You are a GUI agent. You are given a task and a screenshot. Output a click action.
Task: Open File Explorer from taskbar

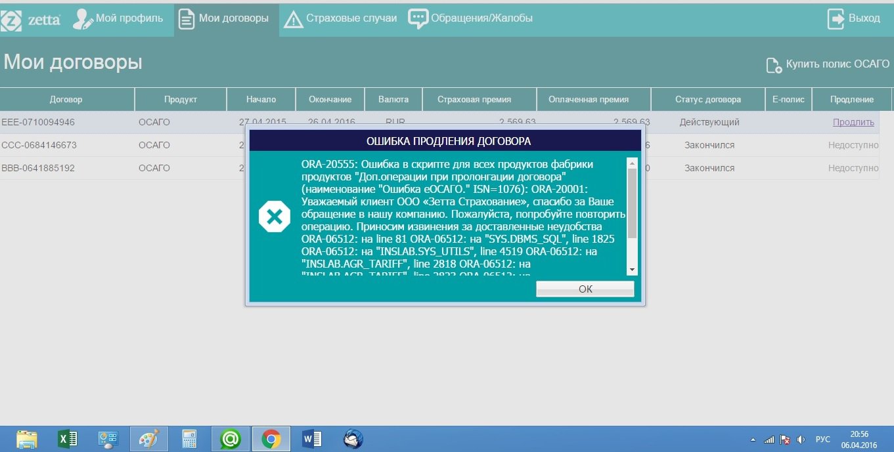27,439
